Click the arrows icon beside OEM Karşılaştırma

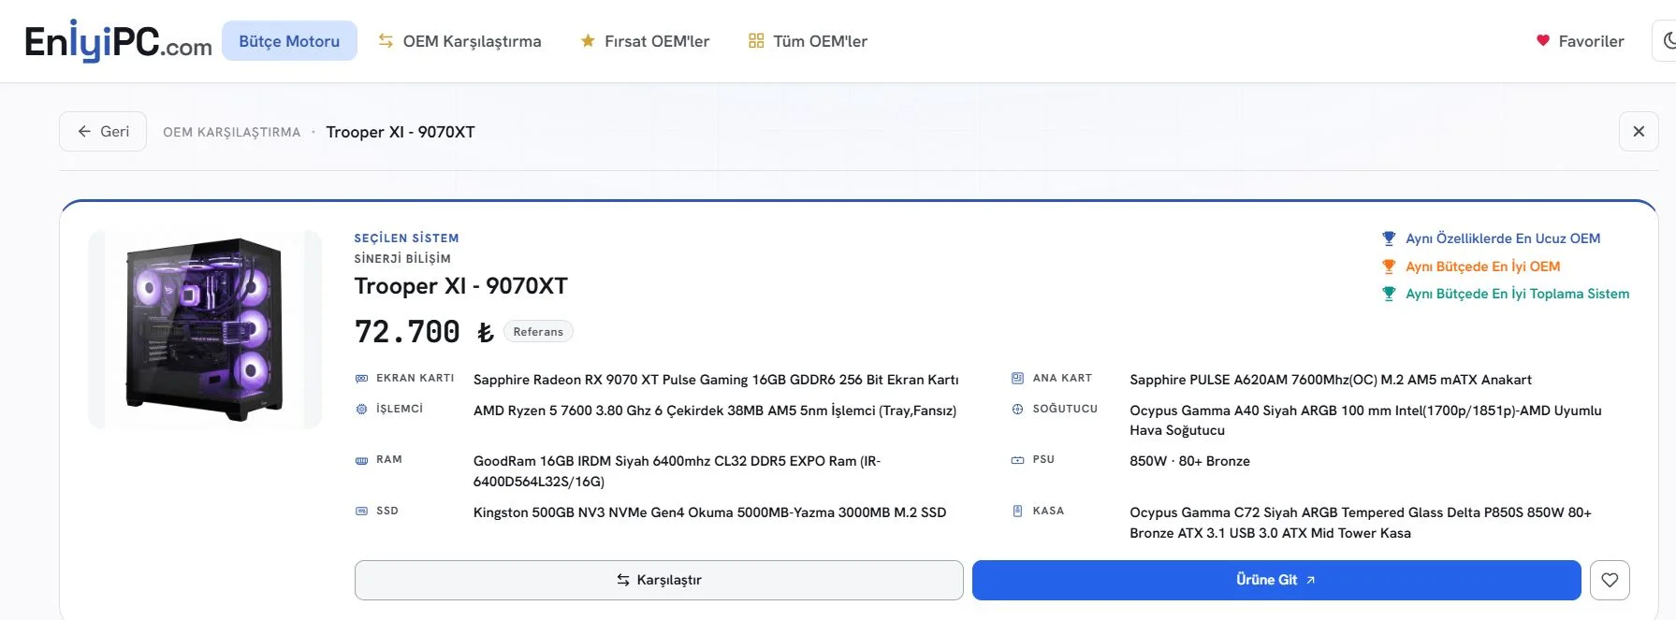tap(386, 41)
